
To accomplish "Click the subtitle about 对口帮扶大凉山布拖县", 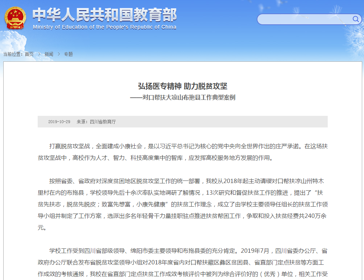I will pos(182,97).
